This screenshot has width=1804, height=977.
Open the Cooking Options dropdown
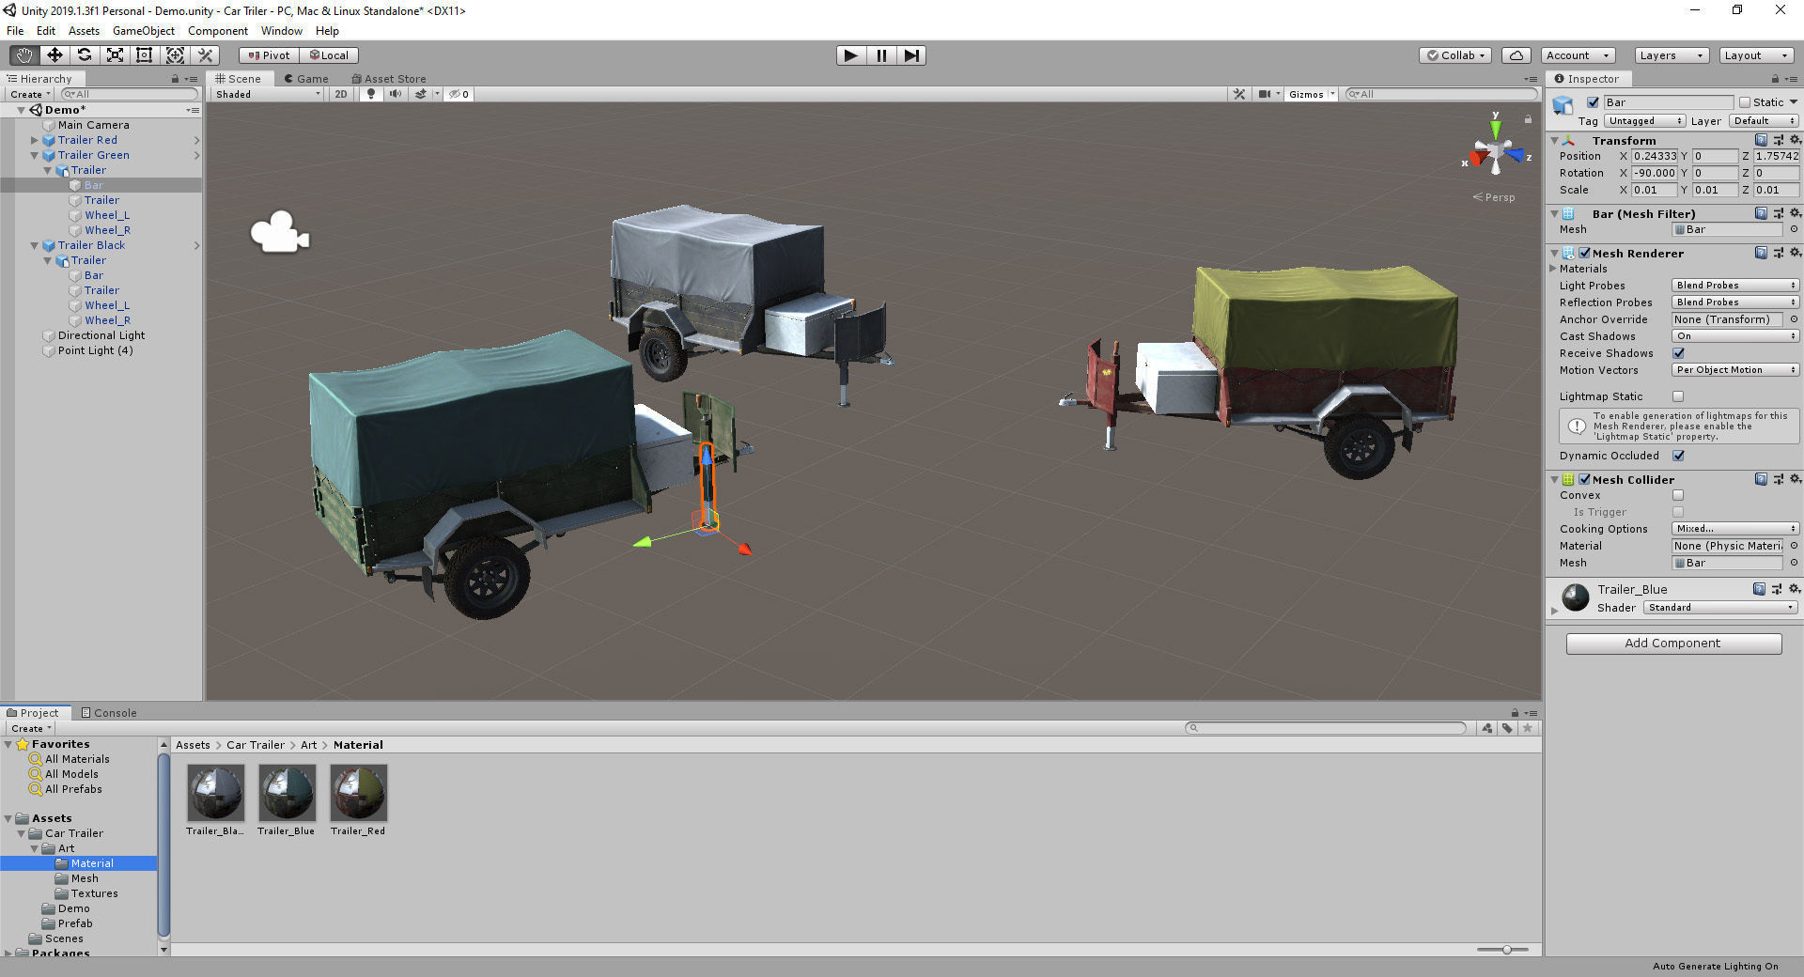[1735, 529]
